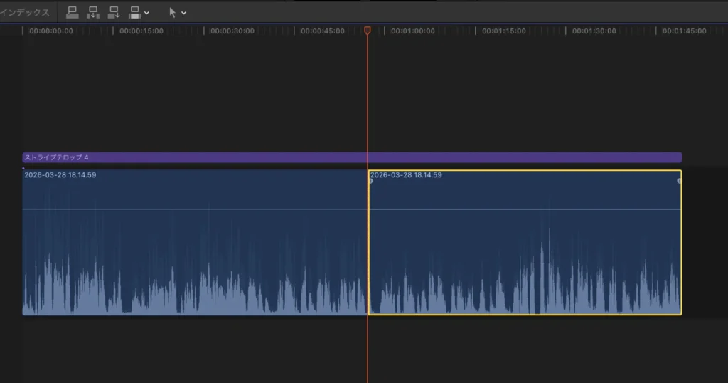Choose the arrow Select tool icon
The width and height of the screenshot is (728, 383).
pyautogui.click(x=172, y=12)
